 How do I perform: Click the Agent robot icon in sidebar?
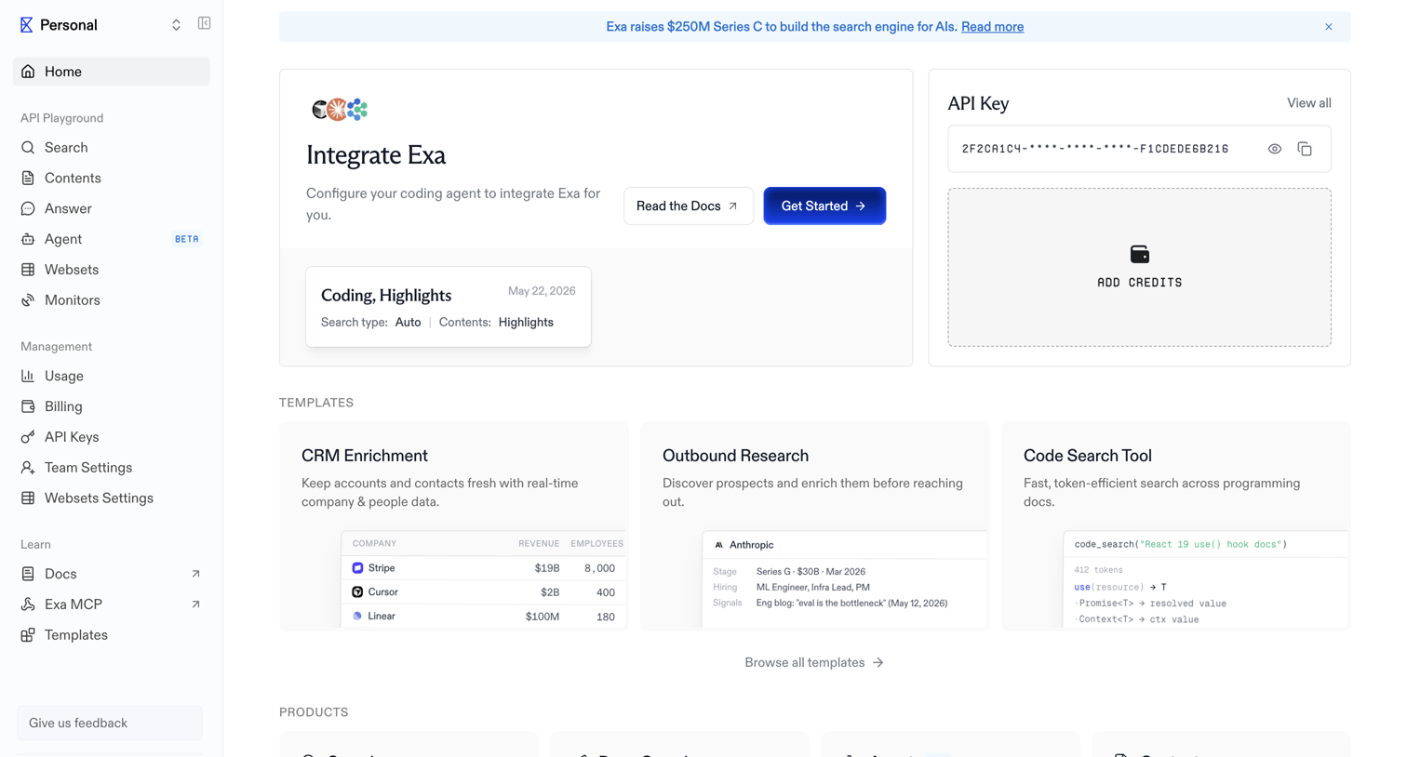tap(28, 239)
